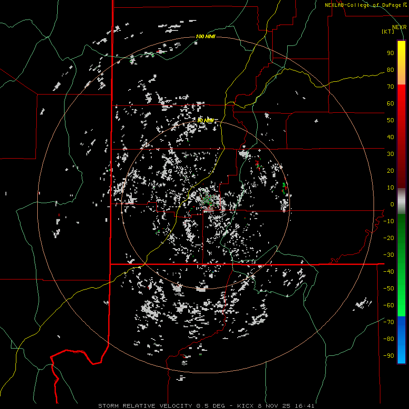This screenshot has width=409, height=409.
Task: Click the "-60" scale value
Action: click(389, 305)
